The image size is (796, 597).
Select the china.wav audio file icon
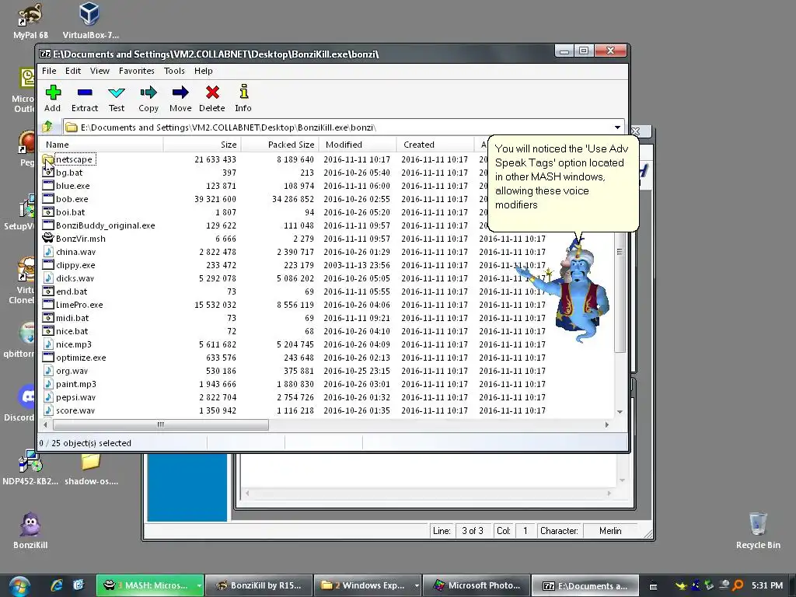coord(47,251)
